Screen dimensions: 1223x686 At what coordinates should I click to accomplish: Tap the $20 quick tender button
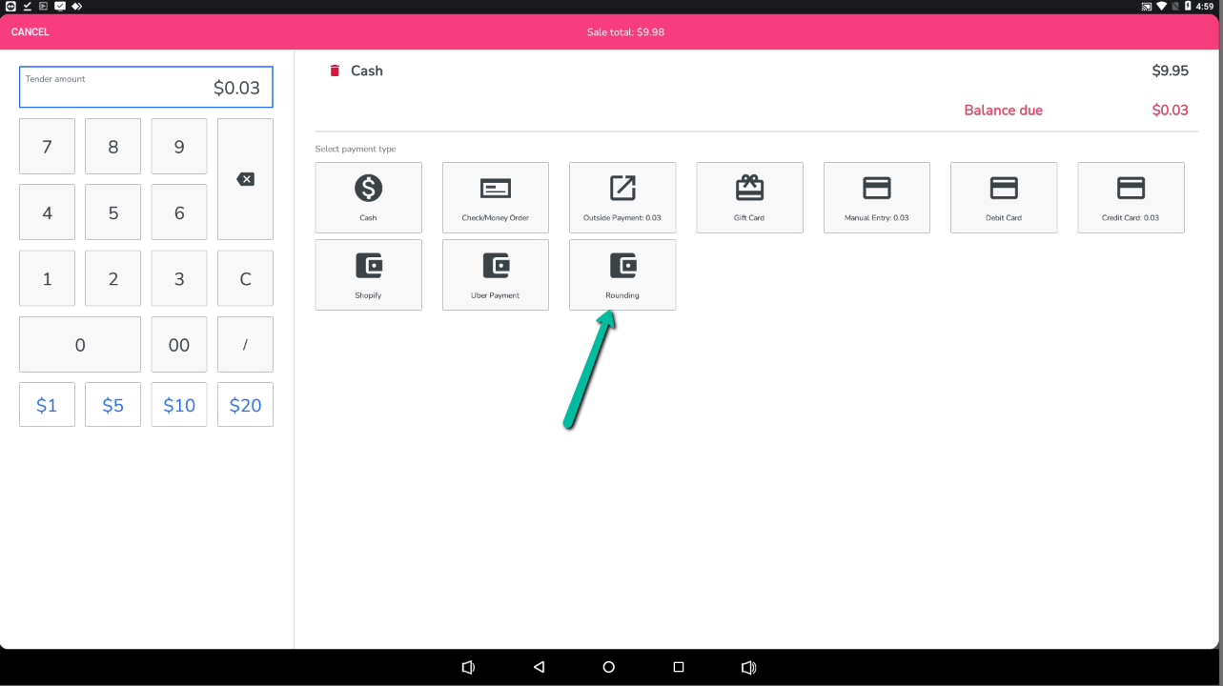pos(245,405)
